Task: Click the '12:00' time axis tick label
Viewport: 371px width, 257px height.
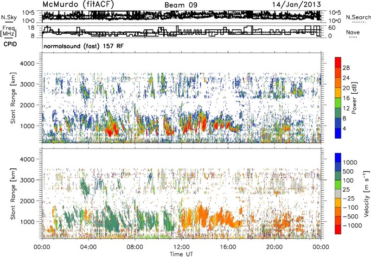Action: pyautogui.click(x=181, y=247)
